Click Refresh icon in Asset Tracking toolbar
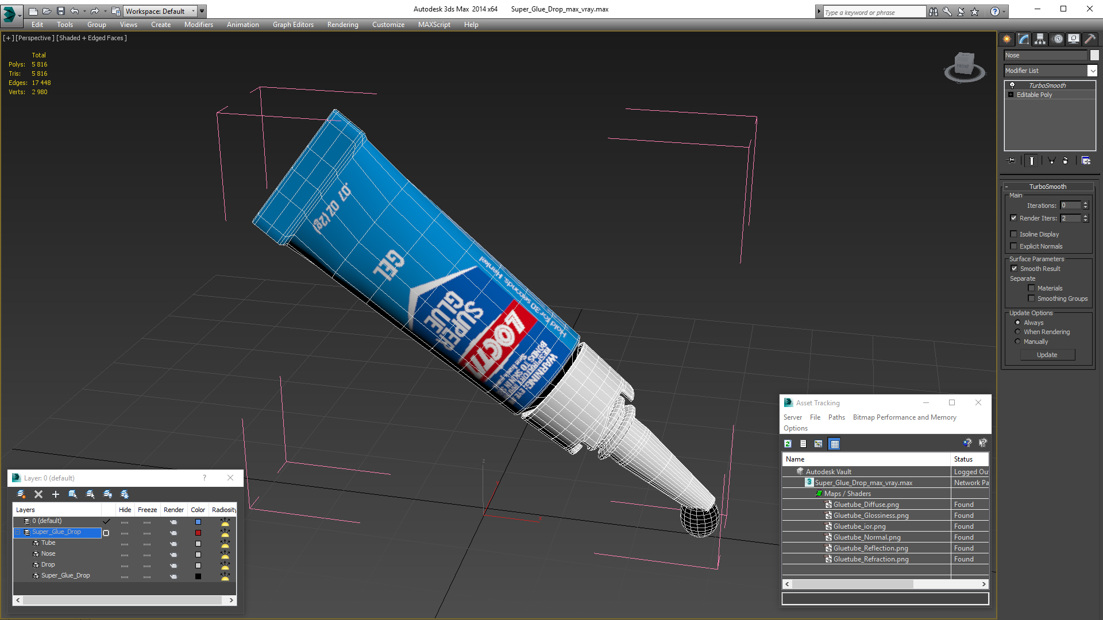The width and height of the screenshot is (1103, 620). 788,444
